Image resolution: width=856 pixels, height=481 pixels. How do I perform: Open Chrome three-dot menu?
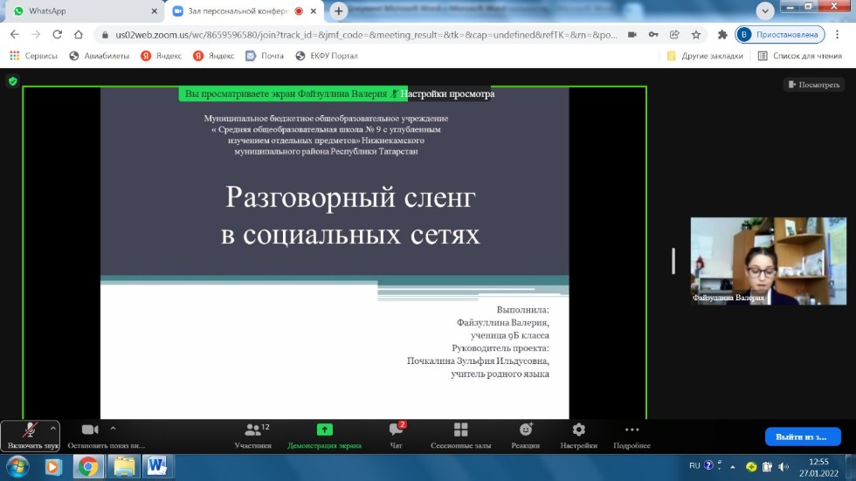837,34
